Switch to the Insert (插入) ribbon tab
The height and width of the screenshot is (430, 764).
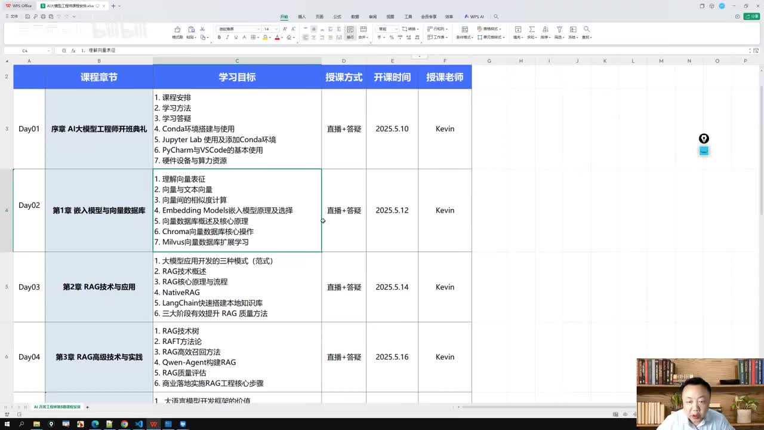pos(302,17)
